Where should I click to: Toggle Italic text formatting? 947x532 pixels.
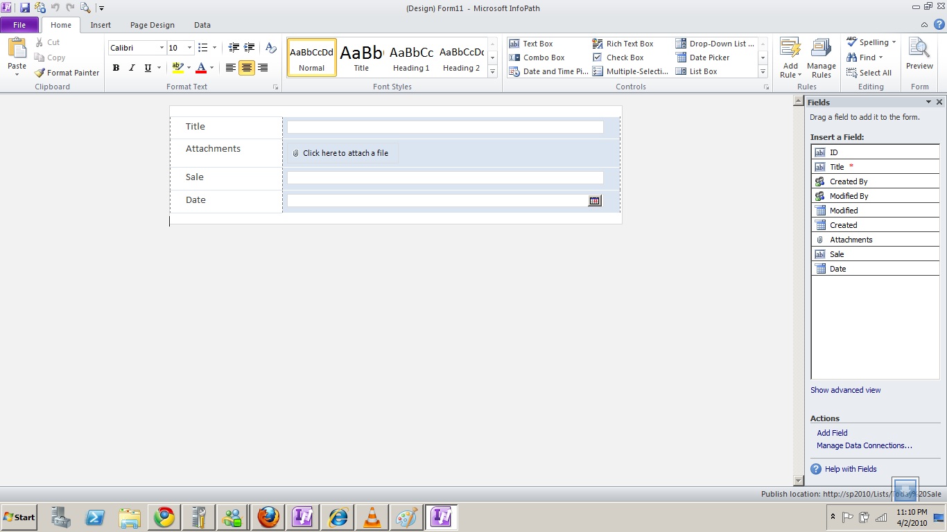[x=132, y=68]
